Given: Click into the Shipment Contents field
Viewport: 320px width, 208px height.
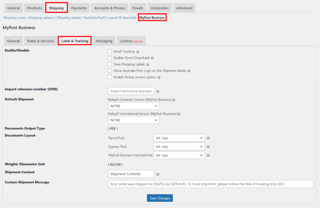Looking at the screenshot, I should click(131, 174).
